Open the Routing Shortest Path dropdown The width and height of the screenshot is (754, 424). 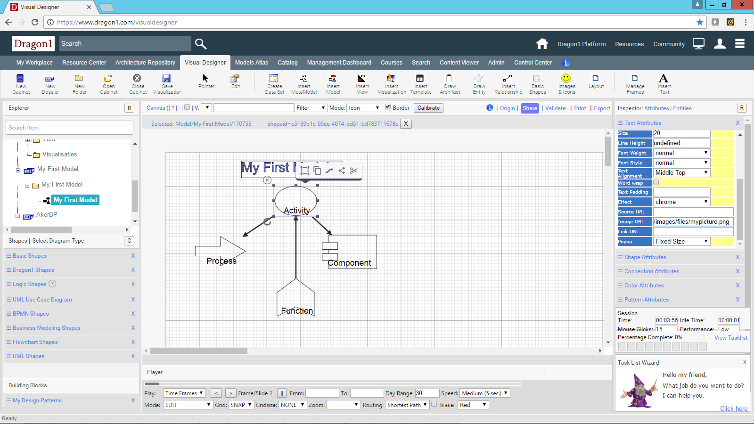408,405
